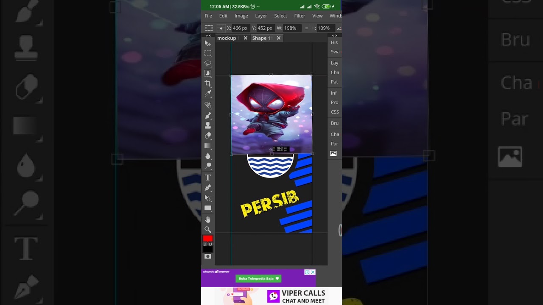Select the Gradient tool
543x305 pixels.
(208, 146)
